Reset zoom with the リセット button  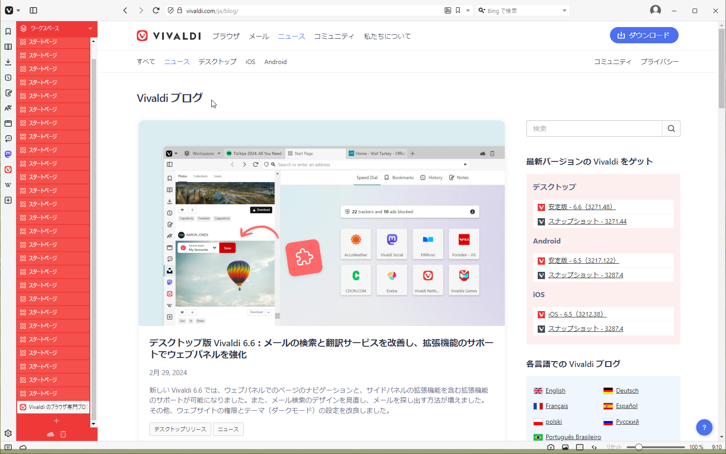(614, 447)
